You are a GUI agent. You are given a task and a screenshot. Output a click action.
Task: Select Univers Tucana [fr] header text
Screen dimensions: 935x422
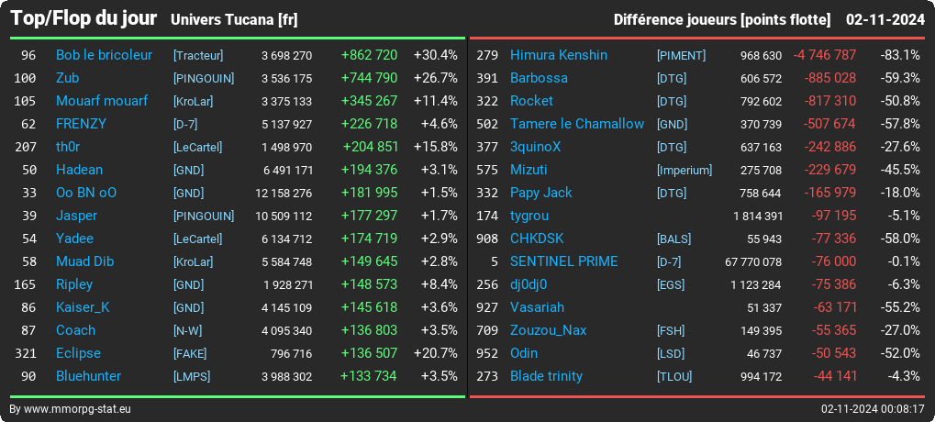click(234, 20)
